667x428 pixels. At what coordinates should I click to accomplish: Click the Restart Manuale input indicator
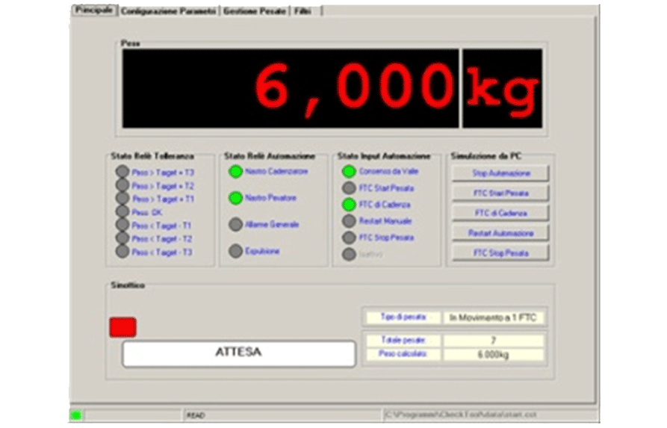click(349, 221)
